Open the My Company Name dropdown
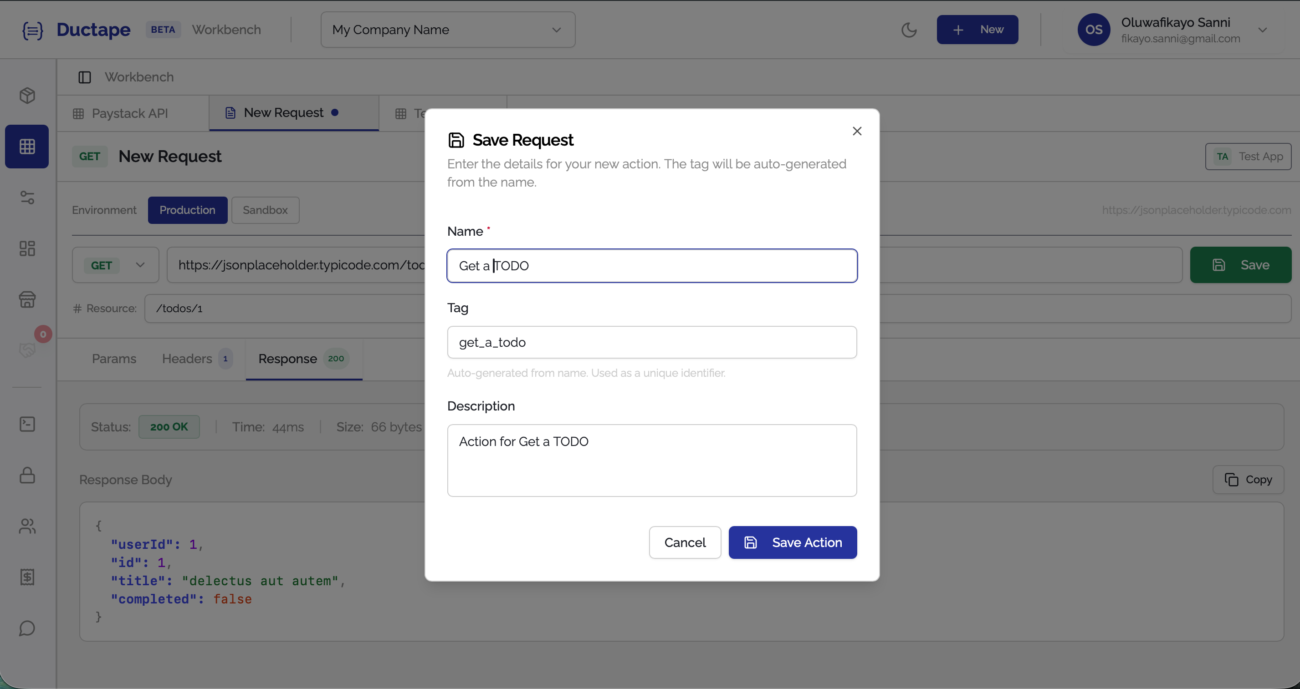 click(447, 29)
